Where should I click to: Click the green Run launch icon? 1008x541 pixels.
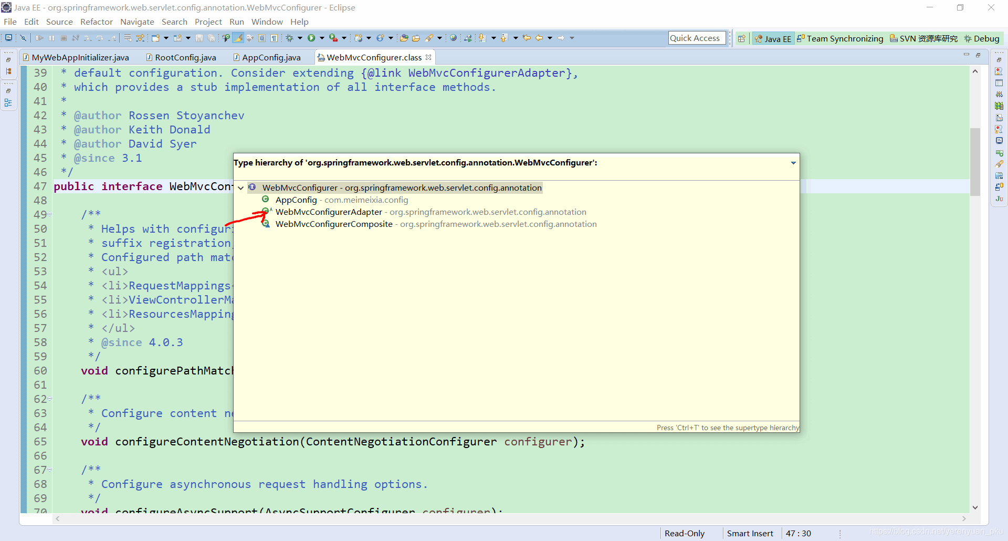pos(311,38)
